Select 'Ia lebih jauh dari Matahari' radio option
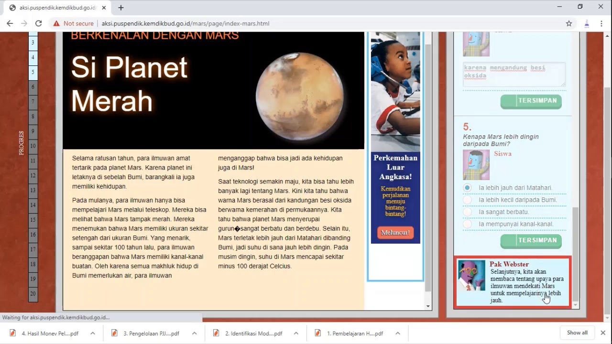This screenshot has width=612, height=344. (467, 188)
